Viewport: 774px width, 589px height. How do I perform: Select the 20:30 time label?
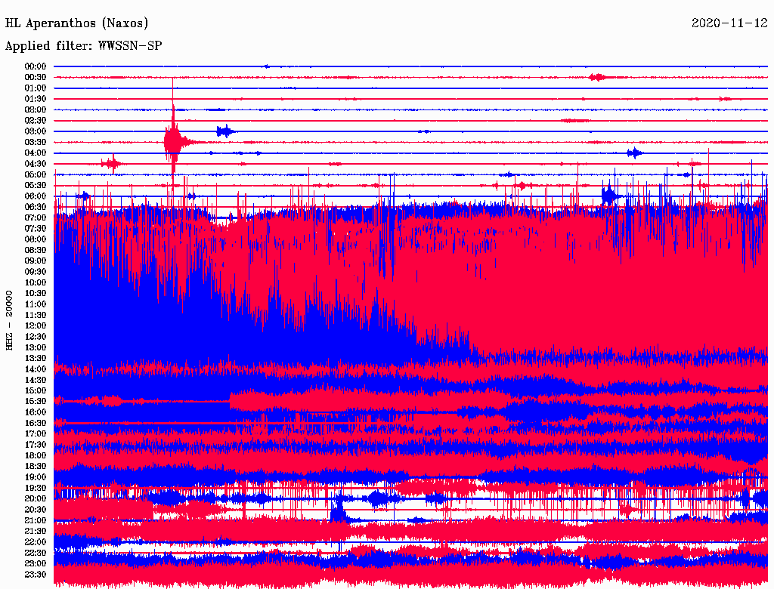coord(36,509)
